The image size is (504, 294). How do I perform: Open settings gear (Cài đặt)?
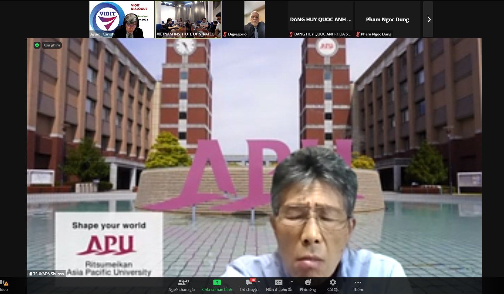(x=333, y=282)
